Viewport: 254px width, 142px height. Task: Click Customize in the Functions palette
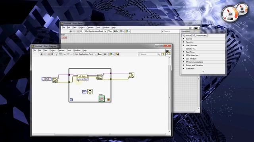[200, 35]
